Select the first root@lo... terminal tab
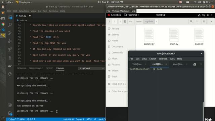This screenshot has width=215, height=121. pos(139,64)
